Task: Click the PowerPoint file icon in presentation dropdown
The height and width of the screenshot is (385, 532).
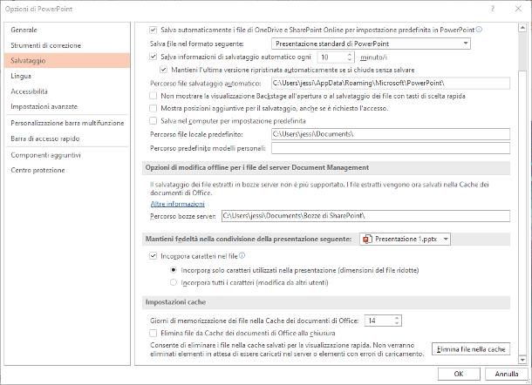Action: pos(367,239)
